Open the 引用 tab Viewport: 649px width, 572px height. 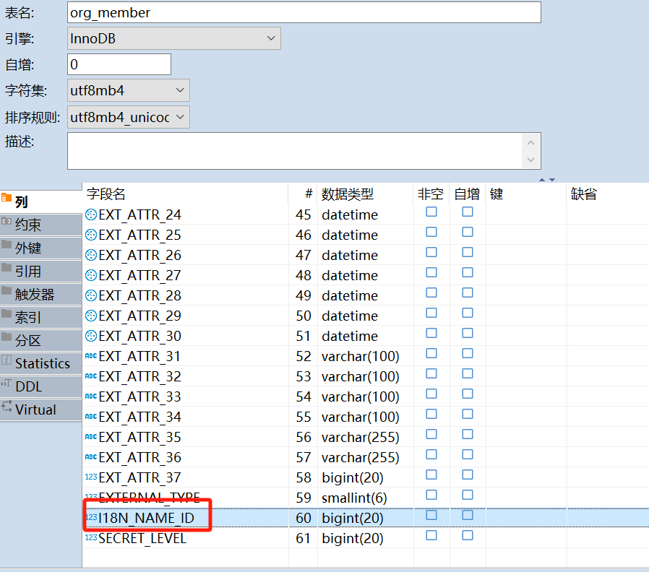tap(41, 272)
